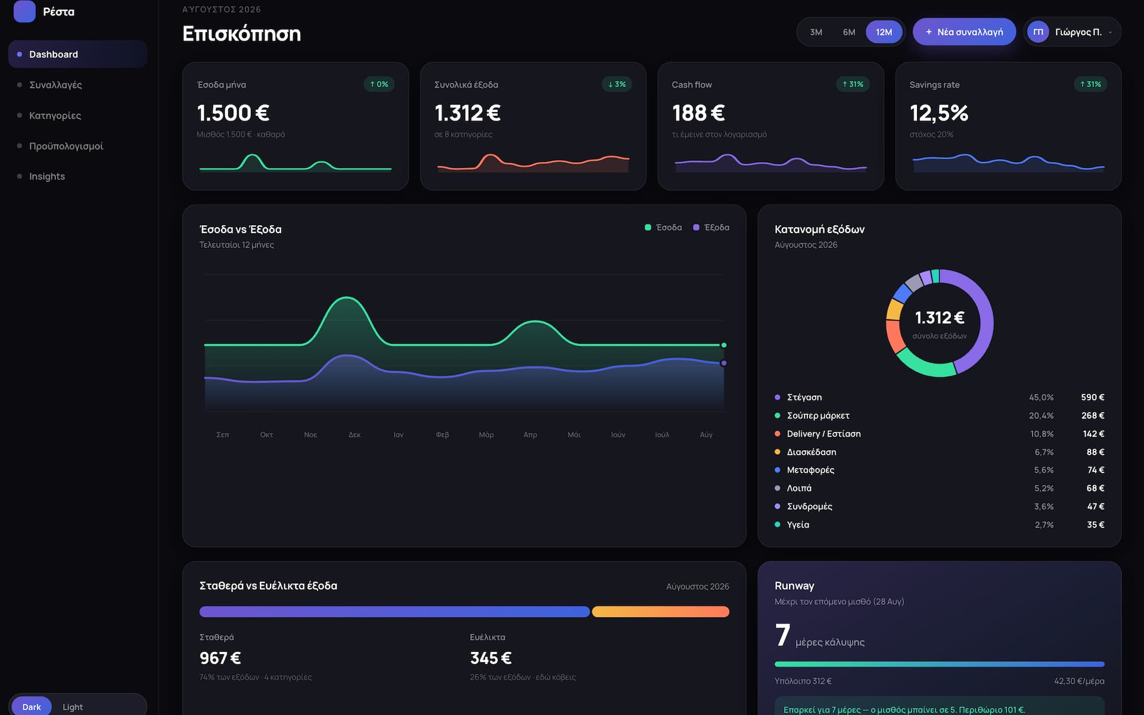
Task: Select the 6M time range
Action: [849, 32]
